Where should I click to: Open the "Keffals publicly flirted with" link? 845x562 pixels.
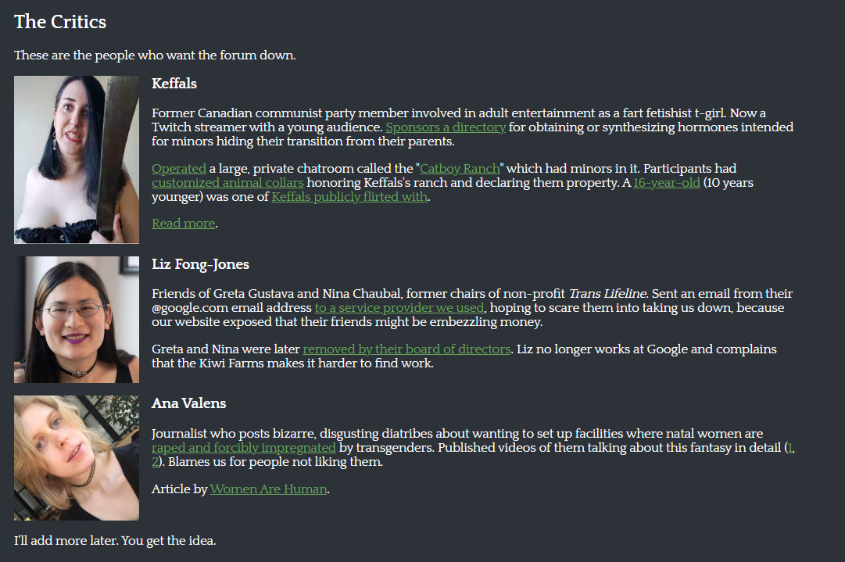coord(349,197)
